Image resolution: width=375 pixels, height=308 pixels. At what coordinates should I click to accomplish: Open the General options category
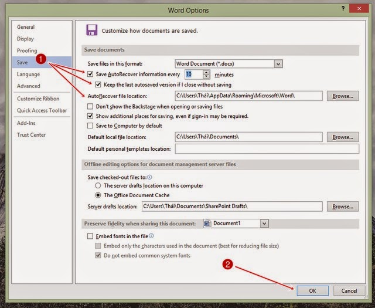(26, 27)
